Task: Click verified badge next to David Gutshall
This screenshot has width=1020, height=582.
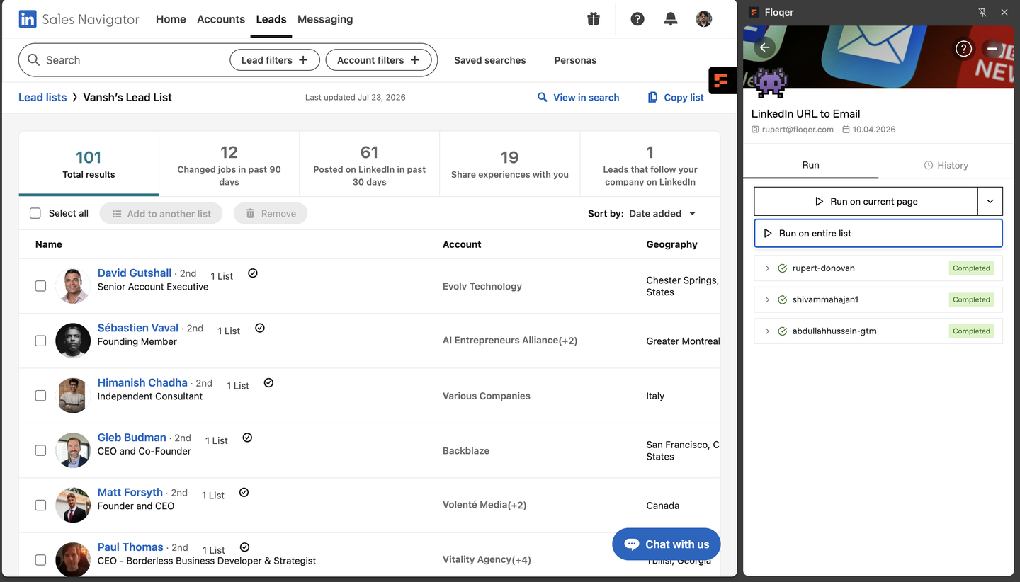Action: click(253, 273)
